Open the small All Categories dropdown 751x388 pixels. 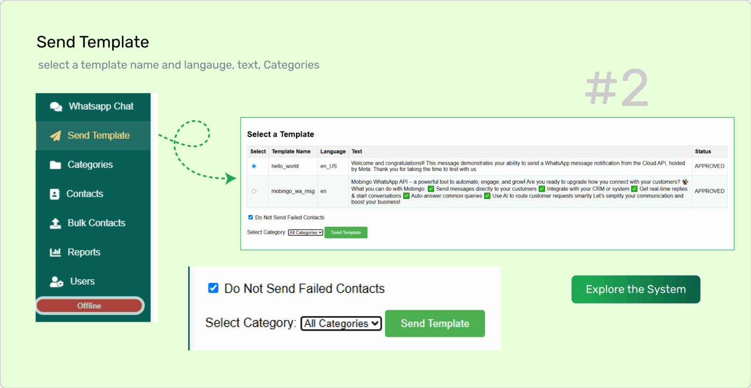pyautogui.click(x=306, y=233)
